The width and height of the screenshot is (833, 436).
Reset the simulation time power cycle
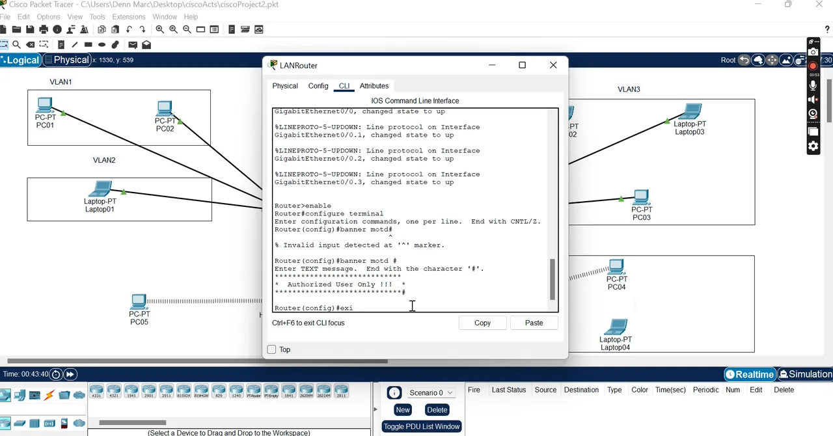(x=56, y=374)
